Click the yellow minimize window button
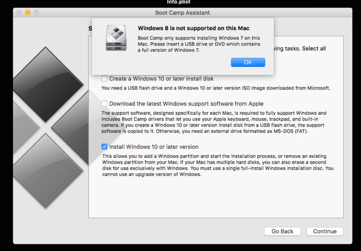361x251 pixels. pos(28,13)
